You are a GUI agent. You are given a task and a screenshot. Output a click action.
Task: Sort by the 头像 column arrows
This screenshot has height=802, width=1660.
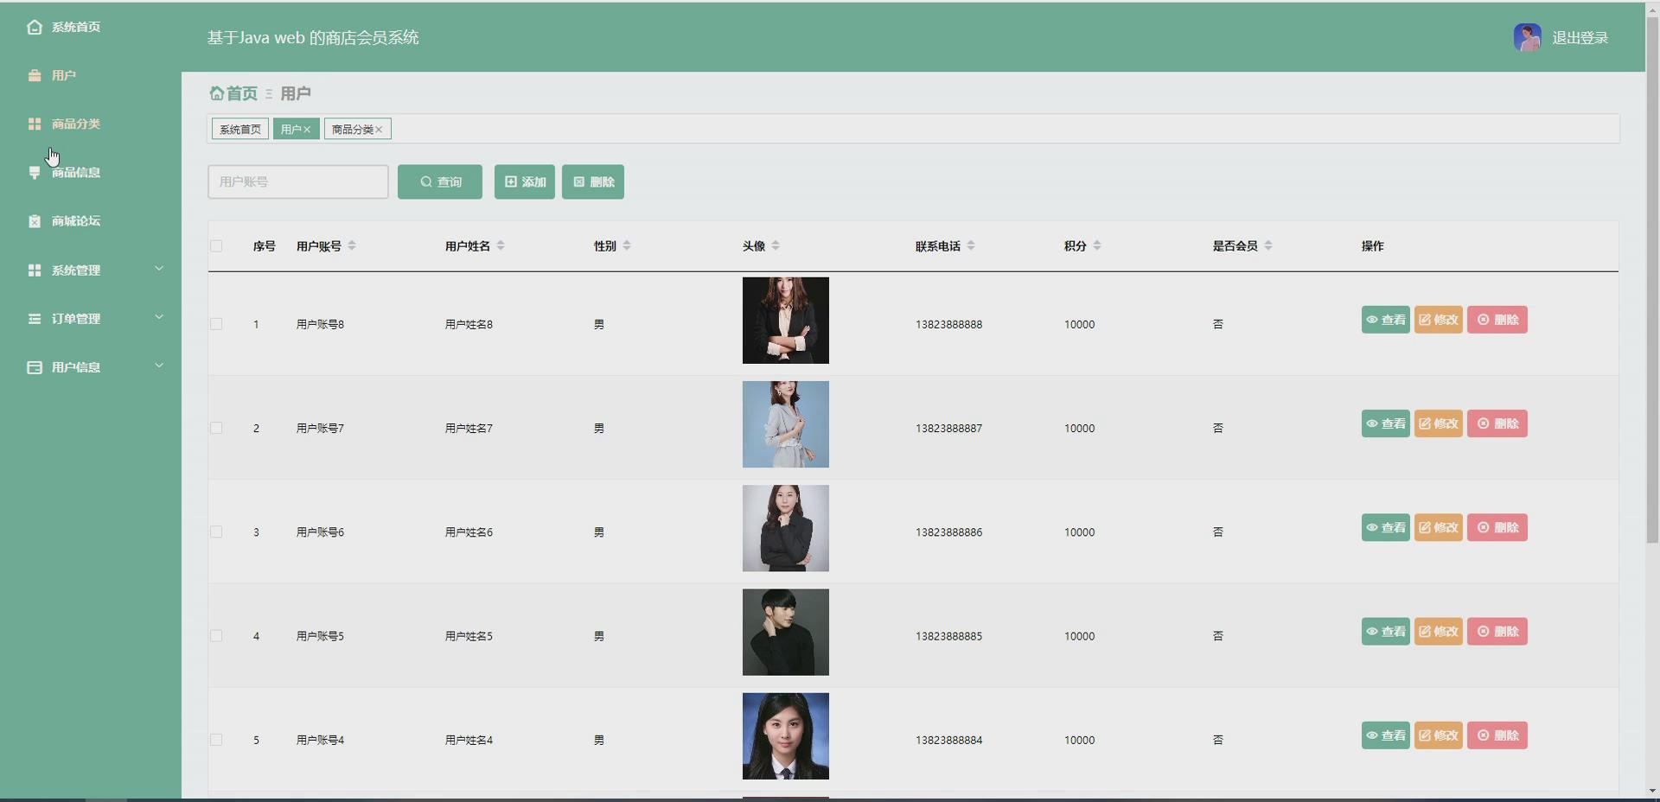(776, 245)
